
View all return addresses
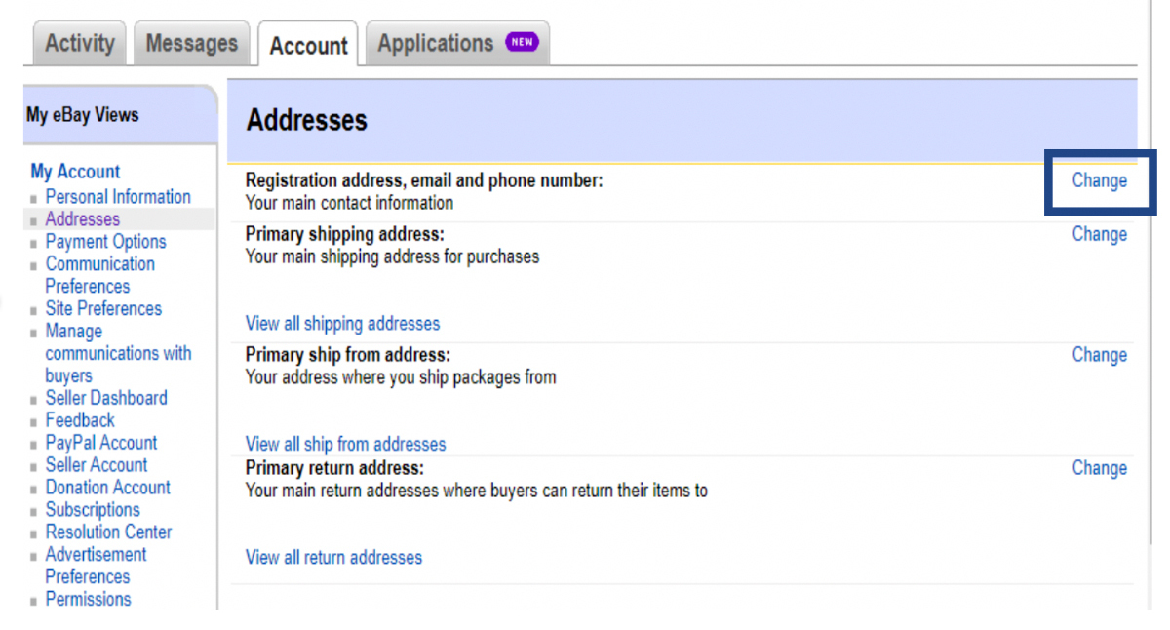[333, 558]
